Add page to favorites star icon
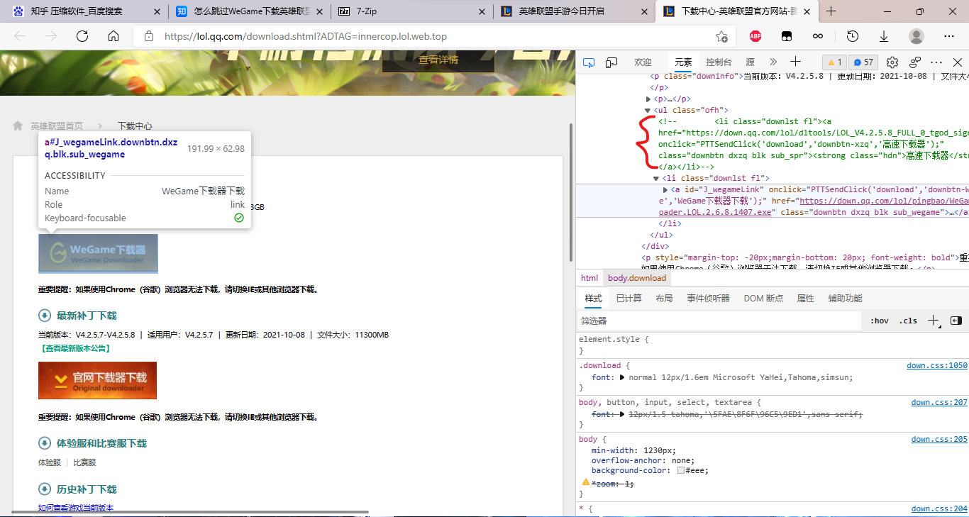The width and height of the screenshot is (969, 517). tap(721, 36)
